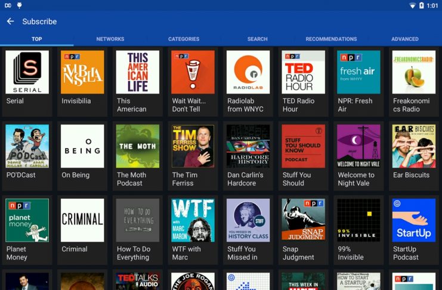Open the 99% Invisible cover
The width and height of the screenshot is (442, 290).
(358, 220)
